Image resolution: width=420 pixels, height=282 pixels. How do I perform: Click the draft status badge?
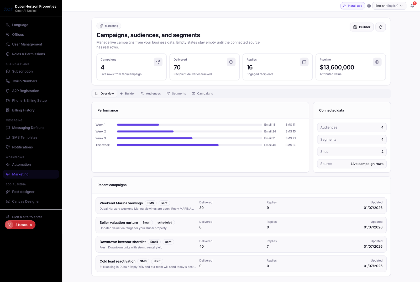157,261
